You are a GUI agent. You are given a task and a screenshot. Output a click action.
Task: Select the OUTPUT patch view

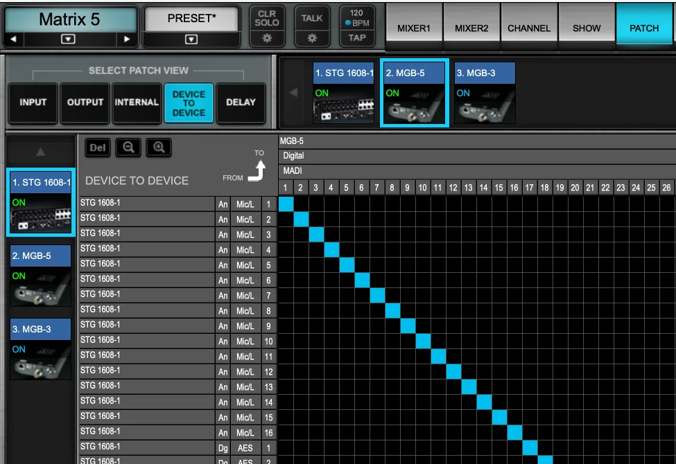[x=85, y=102]
